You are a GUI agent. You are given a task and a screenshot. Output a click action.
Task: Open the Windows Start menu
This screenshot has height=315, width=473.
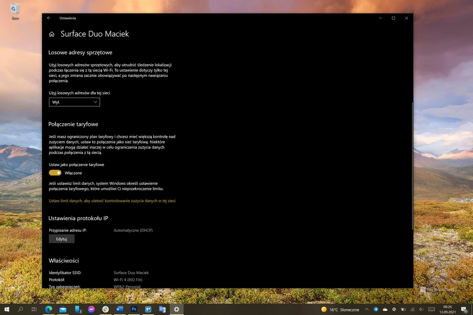click(x=7, y=309)
